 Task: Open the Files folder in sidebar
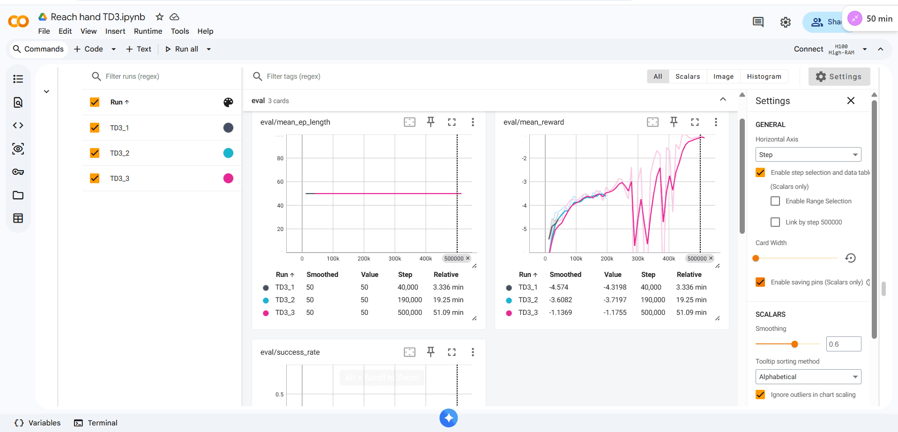pos(18,195)
